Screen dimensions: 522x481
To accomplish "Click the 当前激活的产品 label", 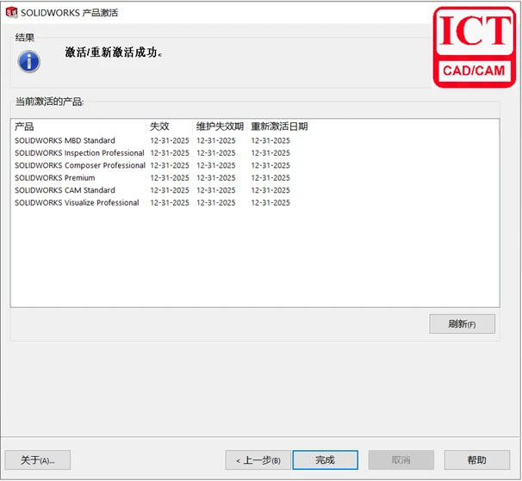I will [50, 102].
